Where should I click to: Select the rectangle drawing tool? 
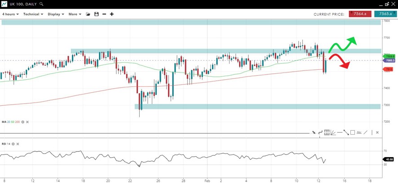(x=353, y=133)
